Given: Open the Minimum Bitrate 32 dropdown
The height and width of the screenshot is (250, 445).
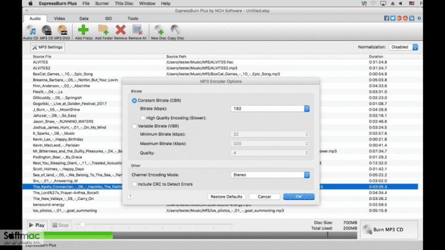Looking at the screenshot, I should coord(270,134).
